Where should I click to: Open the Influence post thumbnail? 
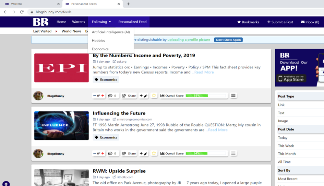(61, 126)
